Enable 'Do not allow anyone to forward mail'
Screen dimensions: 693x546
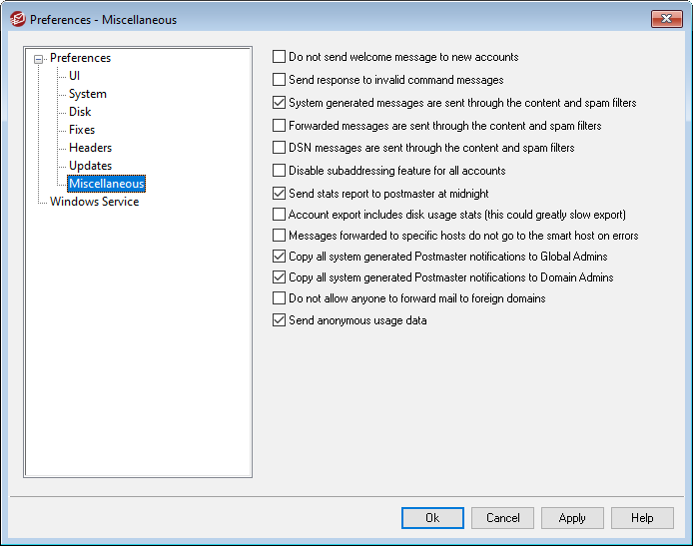[x=280, y=298]
